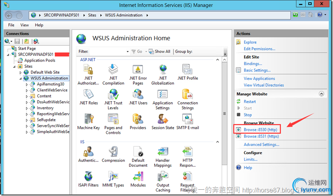The image size is (333, 196).
Task: Expand the ApiRemoting30 tree node
Action: click(27, 84)
